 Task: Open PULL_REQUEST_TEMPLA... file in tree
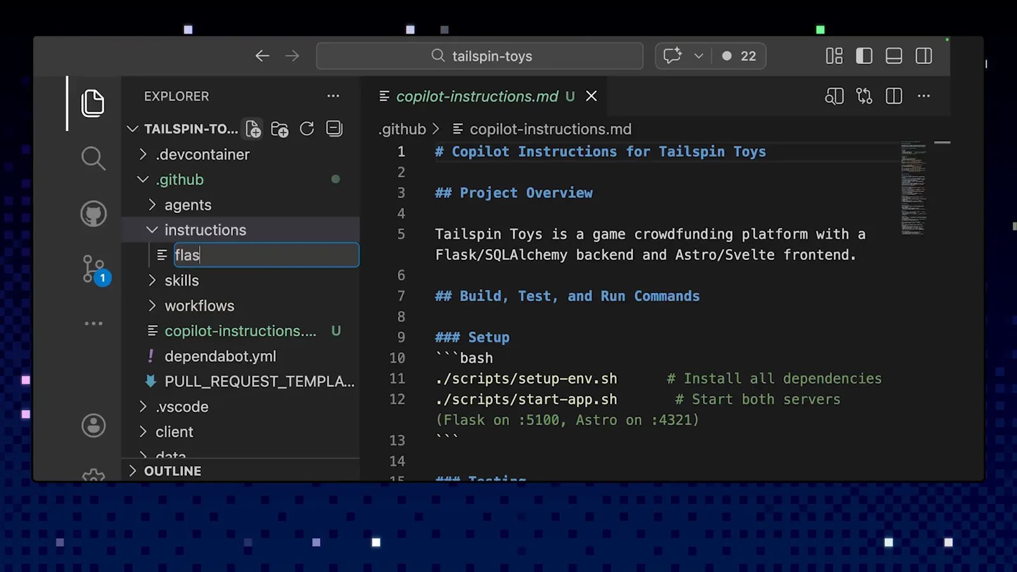tap(259, 381)
